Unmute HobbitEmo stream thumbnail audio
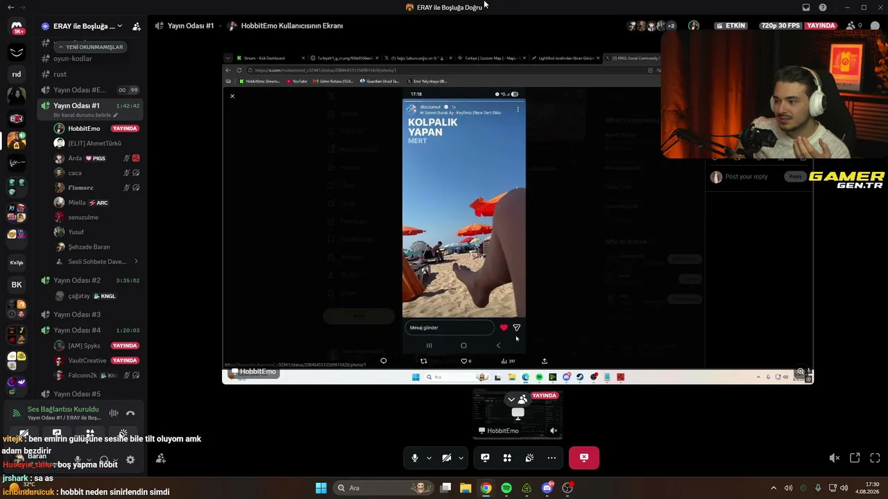The image size is (888, 499). coord(554,430)
